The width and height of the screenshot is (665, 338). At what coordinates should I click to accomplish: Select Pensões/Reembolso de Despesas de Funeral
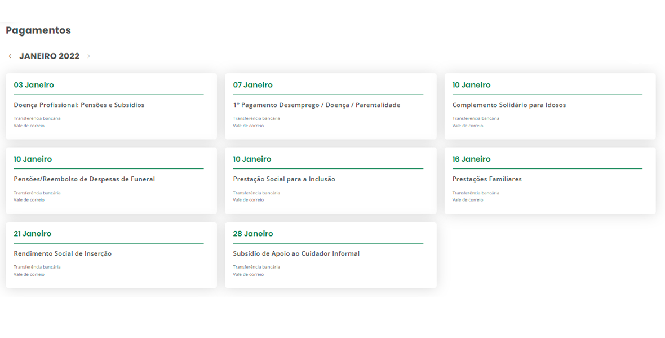(x=84, y=179)
